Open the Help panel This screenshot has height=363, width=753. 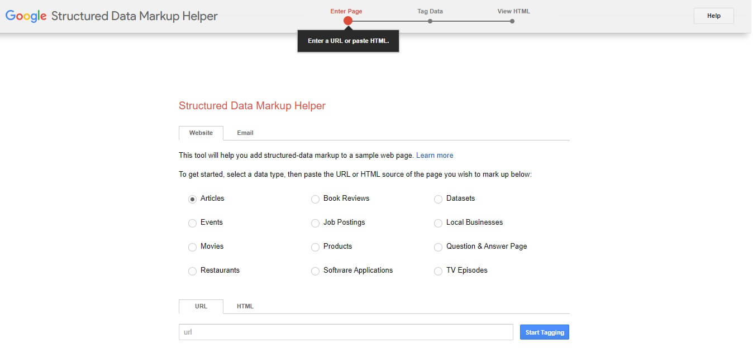pyautogui.click(x=713, y=16)
